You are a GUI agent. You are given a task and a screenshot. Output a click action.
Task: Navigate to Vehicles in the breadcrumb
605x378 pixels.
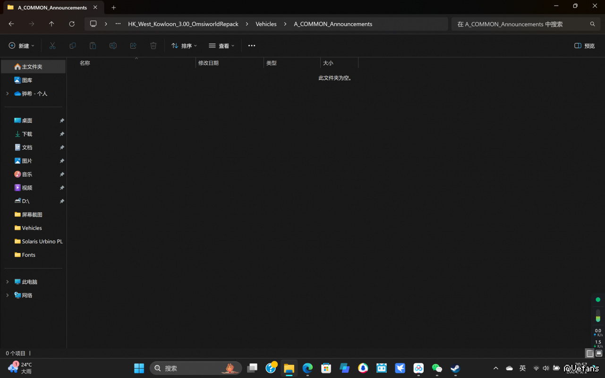coord(266,24)
